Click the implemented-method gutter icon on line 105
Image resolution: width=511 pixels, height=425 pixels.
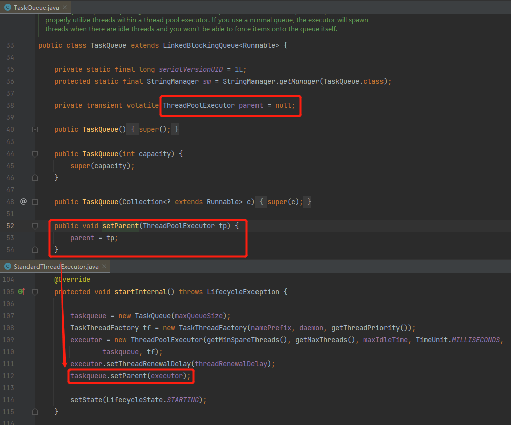pos(21,292)
